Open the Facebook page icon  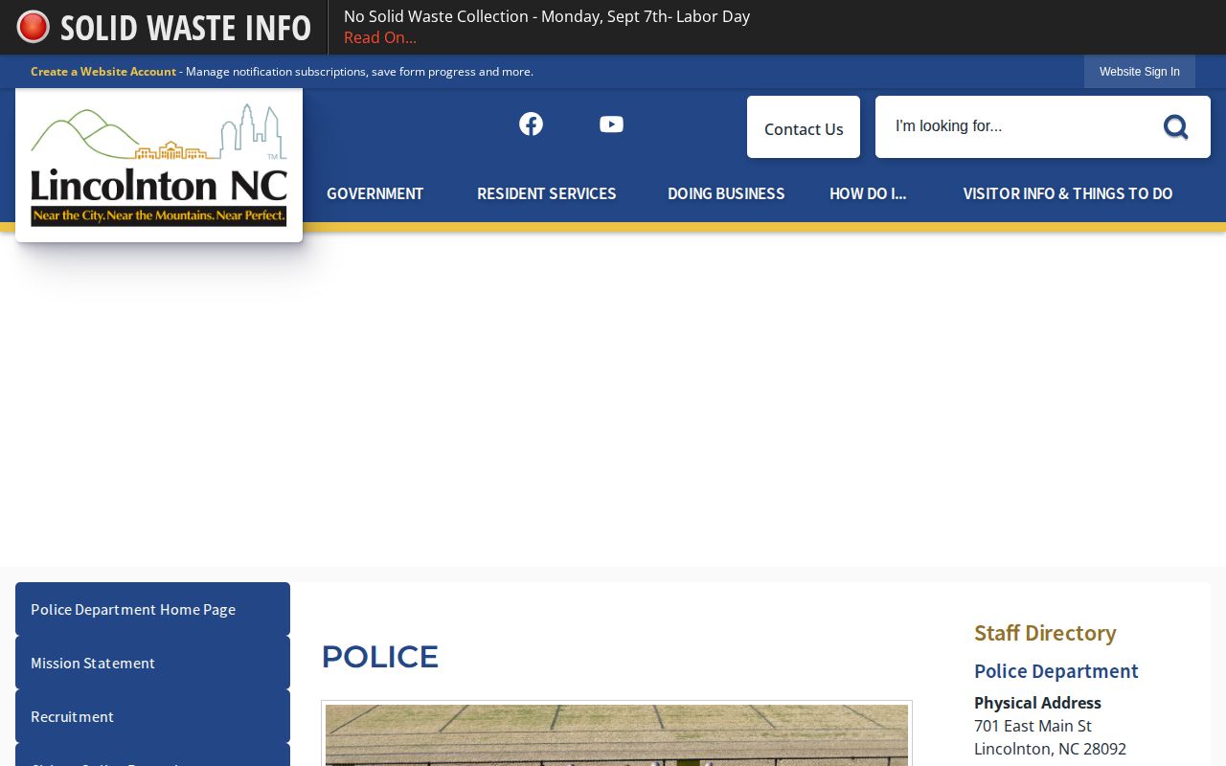531,124
